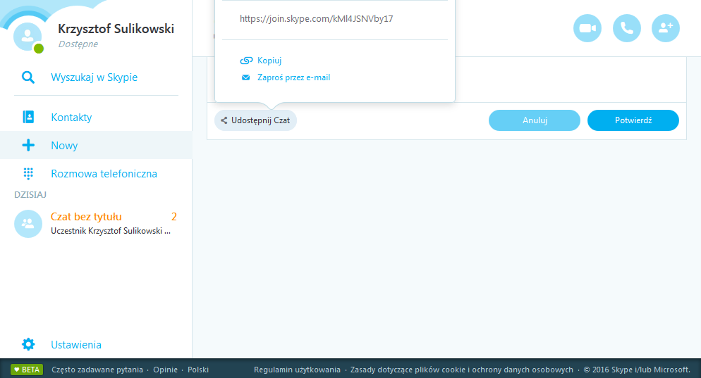Select the join.skype.com chat link text
The width and height of the screenshot is (701, 378).
317,19
